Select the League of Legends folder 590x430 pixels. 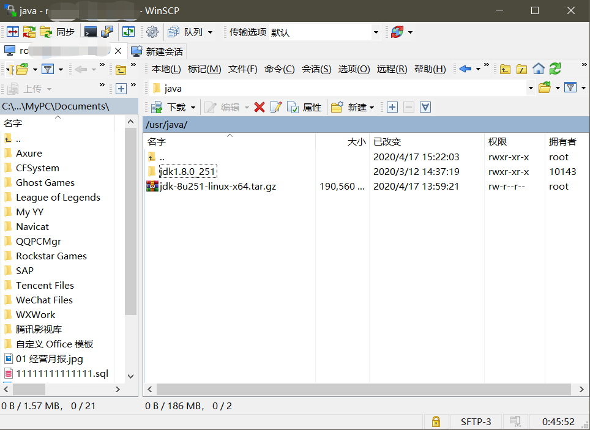pyautogui.click(x=58, y=197)
